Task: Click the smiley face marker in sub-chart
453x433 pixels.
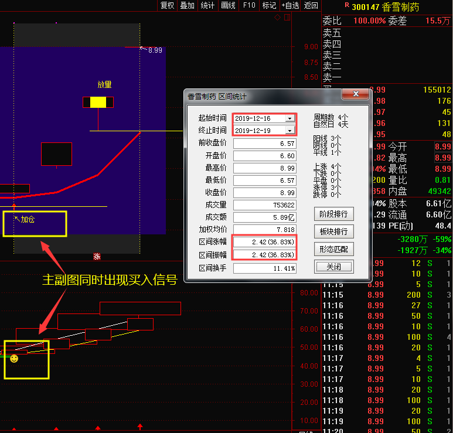Action: (x=14, y=358)
